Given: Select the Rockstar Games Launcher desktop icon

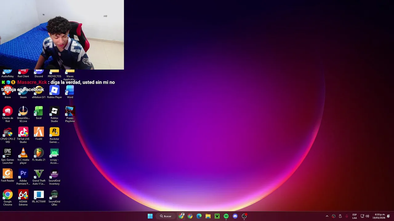Looking at the screenshot, I should tap(54, 135).
